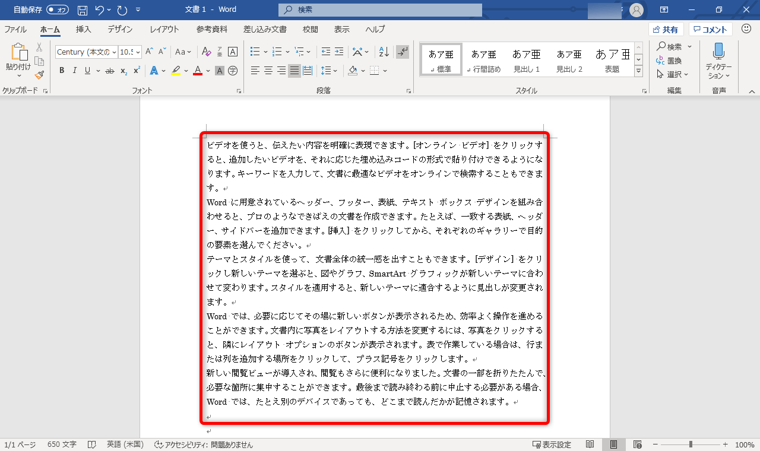760x451 pixels.
Task: Open language 英語 (米国) in status bar
Action: [x=125, y=444]
